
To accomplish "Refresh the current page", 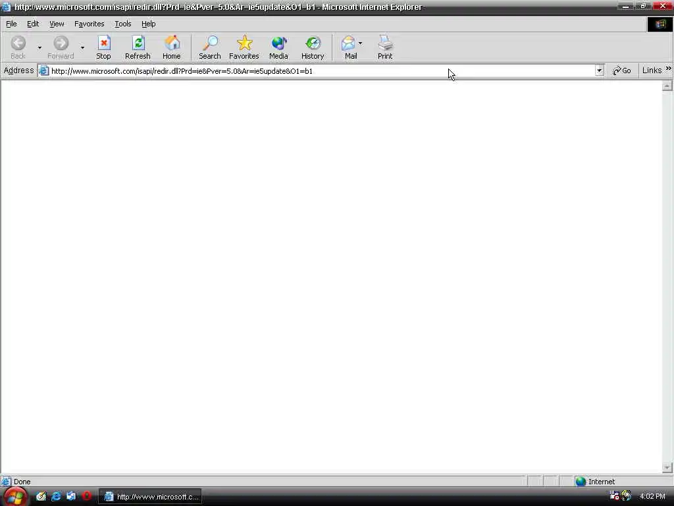I will tap(138, 47).
